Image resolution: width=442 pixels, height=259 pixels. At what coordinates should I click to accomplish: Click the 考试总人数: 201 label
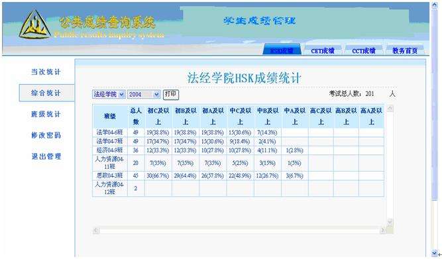click(x=351, y=93)
